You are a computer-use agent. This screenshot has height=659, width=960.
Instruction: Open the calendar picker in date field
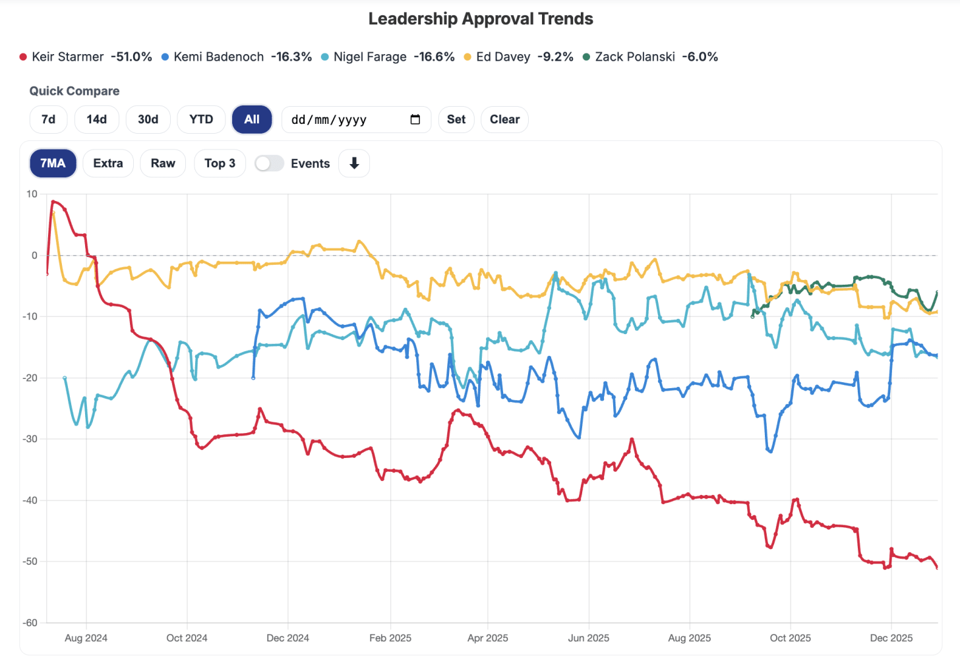(415, 119)
